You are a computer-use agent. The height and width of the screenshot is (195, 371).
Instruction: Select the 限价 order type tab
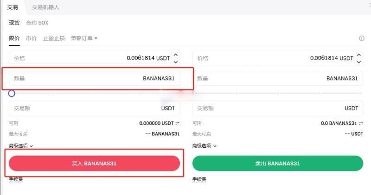coord(14,38)
